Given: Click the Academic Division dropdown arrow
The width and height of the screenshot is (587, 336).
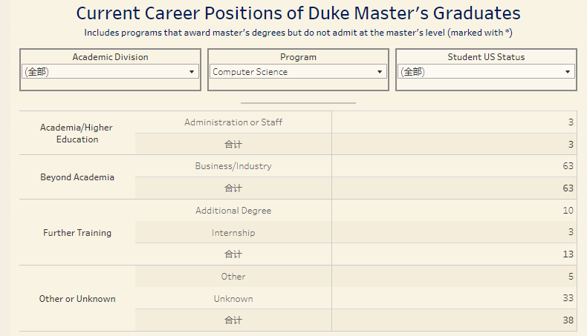Looking at the screenshot, I should coord(191,72).
